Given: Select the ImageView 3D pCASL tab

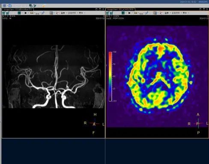Looking at the screenshot, I should [x=120, y=9].
